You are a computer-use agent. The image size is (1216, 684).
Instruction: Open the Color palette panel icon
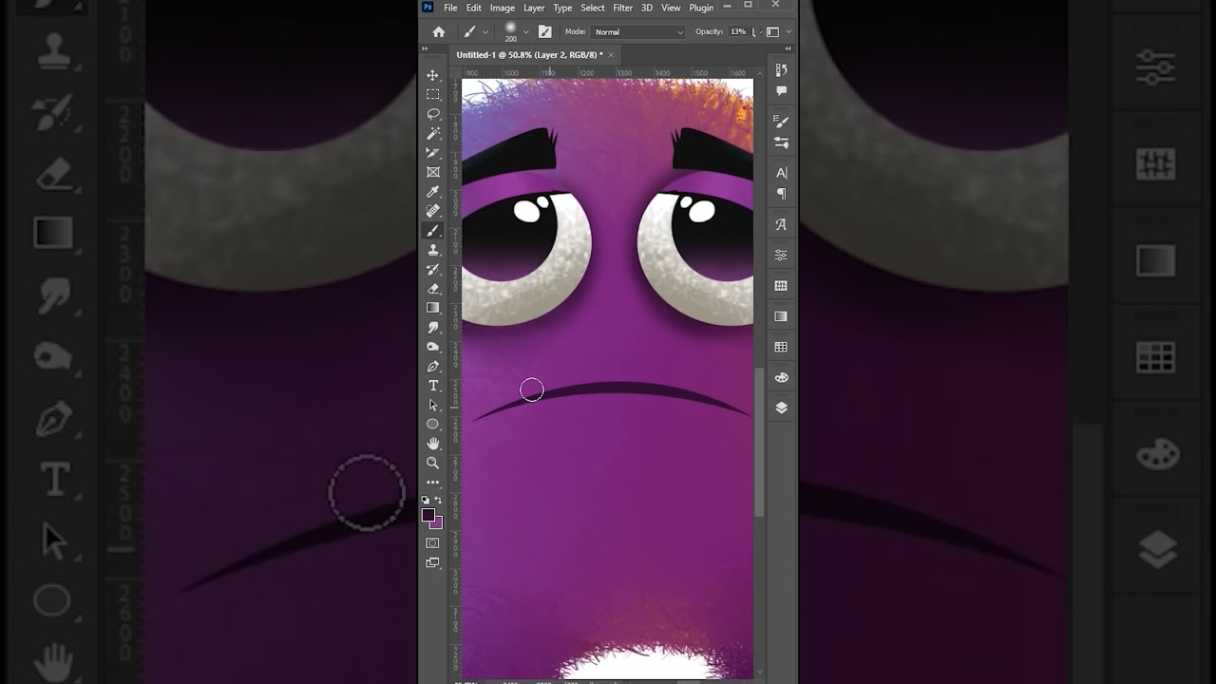(781, 377)
